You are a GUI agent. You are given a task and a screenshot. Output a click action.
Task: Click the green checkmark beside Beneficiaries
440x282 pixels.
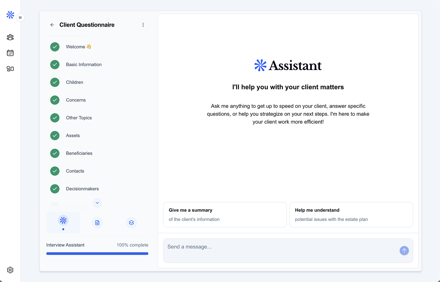tap(55, 153)
